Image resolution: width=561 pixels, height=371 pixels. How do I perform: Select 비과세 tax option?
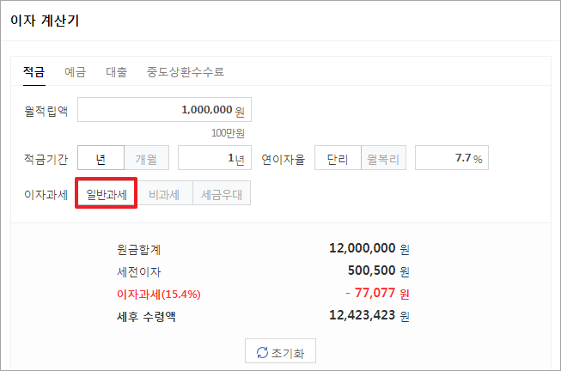[x=164, y=193]
